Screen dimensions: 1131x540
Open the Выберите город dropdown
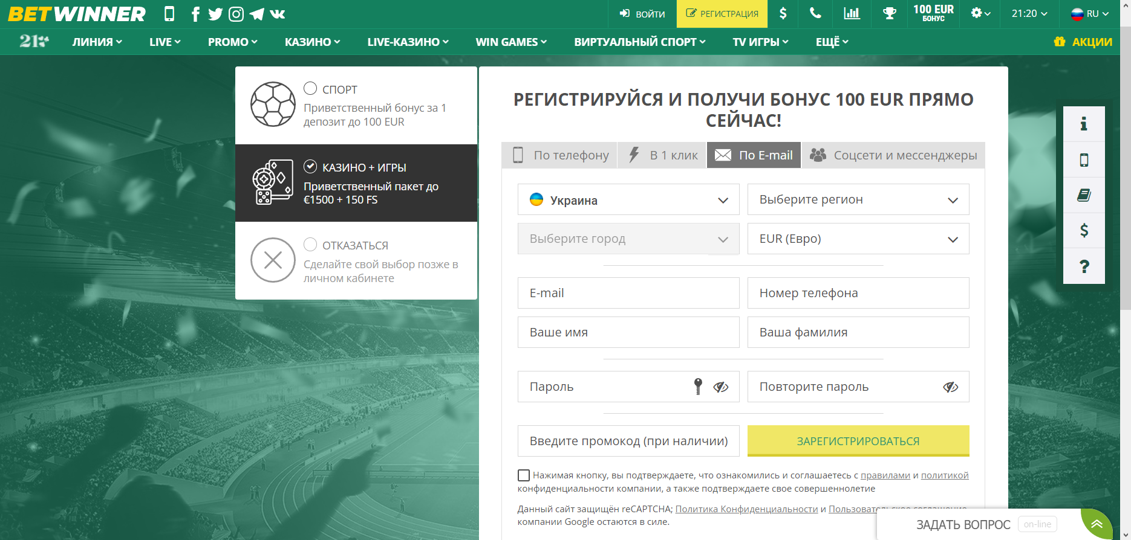click(628, 239)
